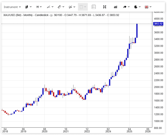The image size is (168, 135).
Task: Click the 1400.00 price axis label
Action: click(x=159, y=107)
